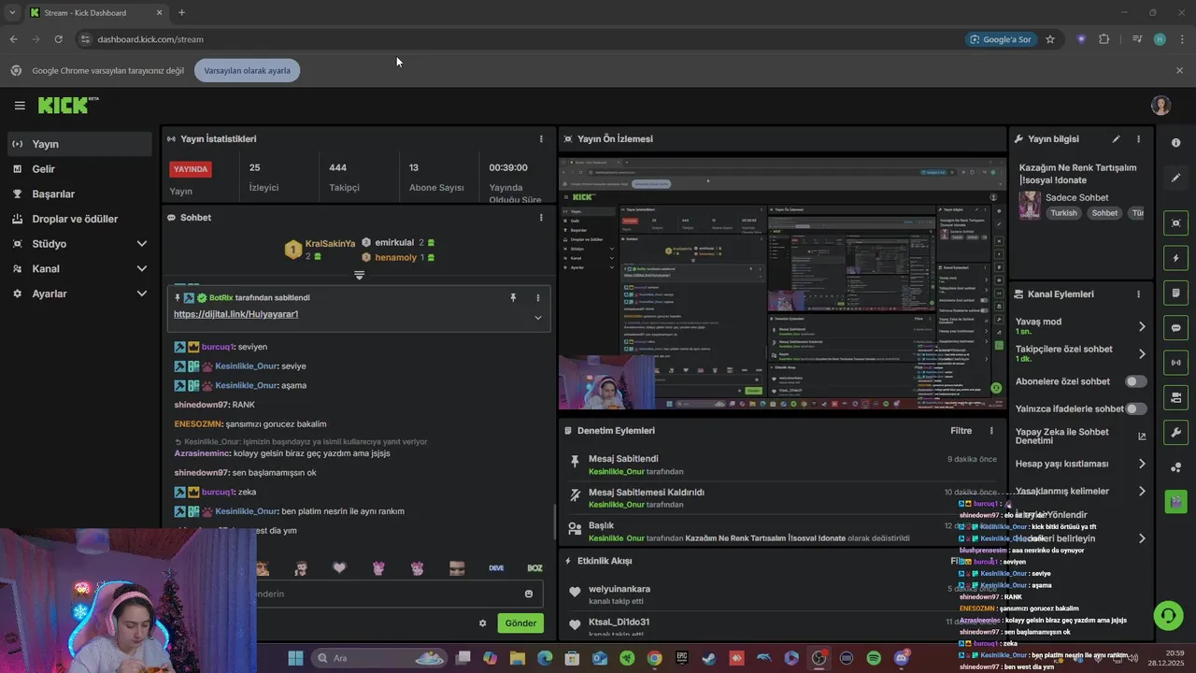Open the hamburger navigation menu
Screen dimensions: 1196x673
[20, 106]
